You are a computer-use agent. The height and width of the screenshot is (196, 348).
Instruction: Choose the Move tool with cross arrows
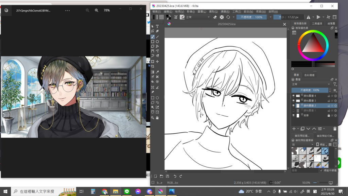coord(157,62)
